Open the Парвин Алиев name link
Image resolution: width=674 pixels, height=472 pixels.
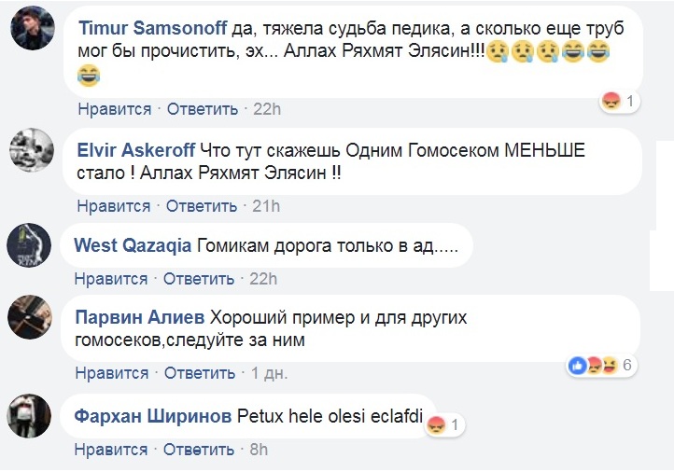point(140,317)
